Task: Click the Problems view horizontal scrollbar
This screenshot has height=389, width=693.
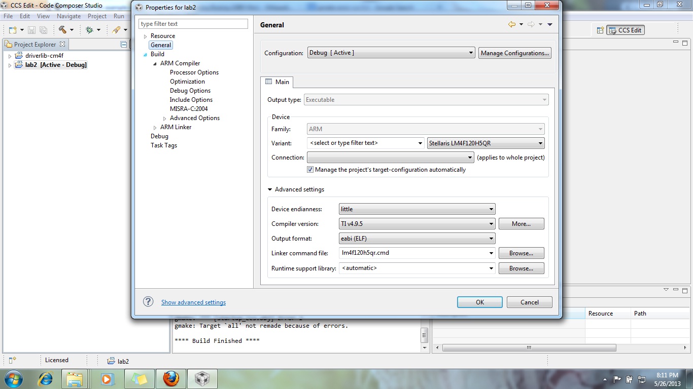Action: (x=529, y=348)
